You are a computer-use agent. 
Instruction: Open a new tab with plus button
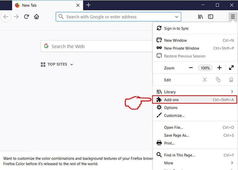[88, 5]
